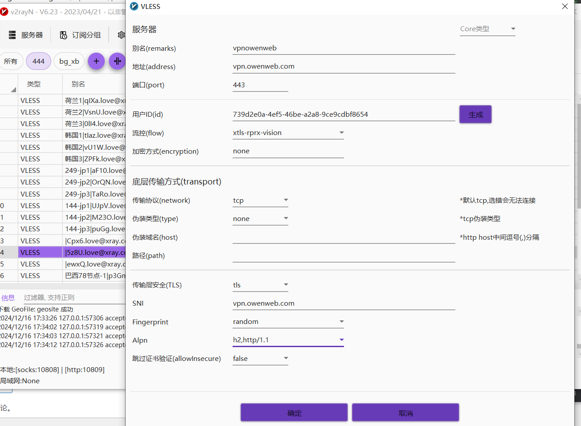Click the 别名 column header

(94, 84)
